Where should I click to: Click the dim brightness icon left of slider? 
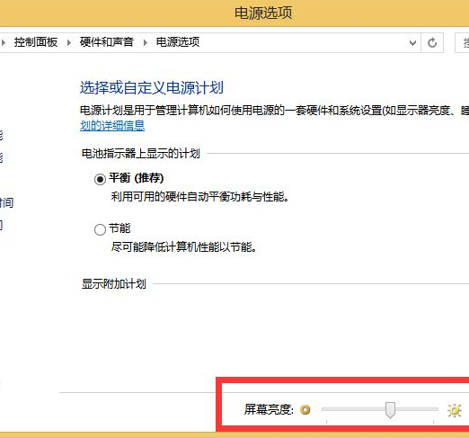(305, 409)
